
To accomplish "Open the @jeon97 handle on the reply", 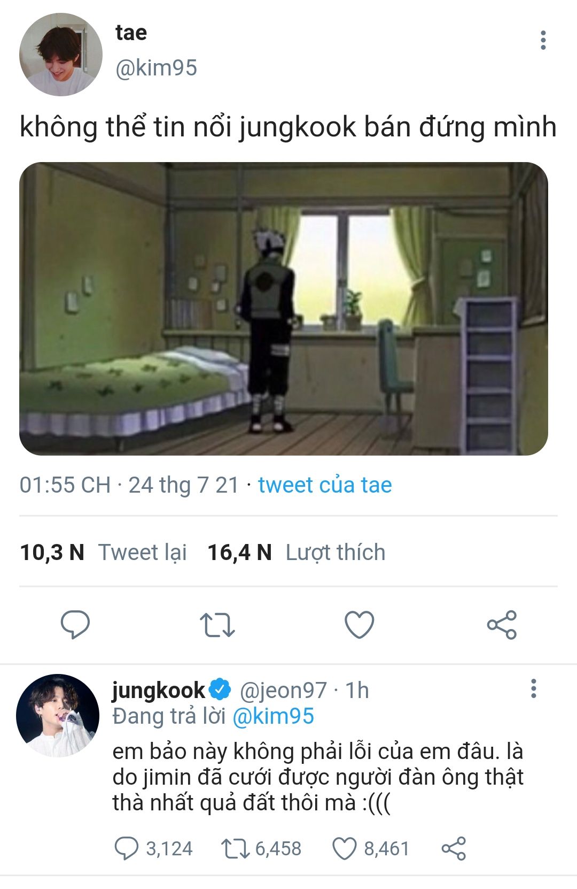I will [283, 691].
